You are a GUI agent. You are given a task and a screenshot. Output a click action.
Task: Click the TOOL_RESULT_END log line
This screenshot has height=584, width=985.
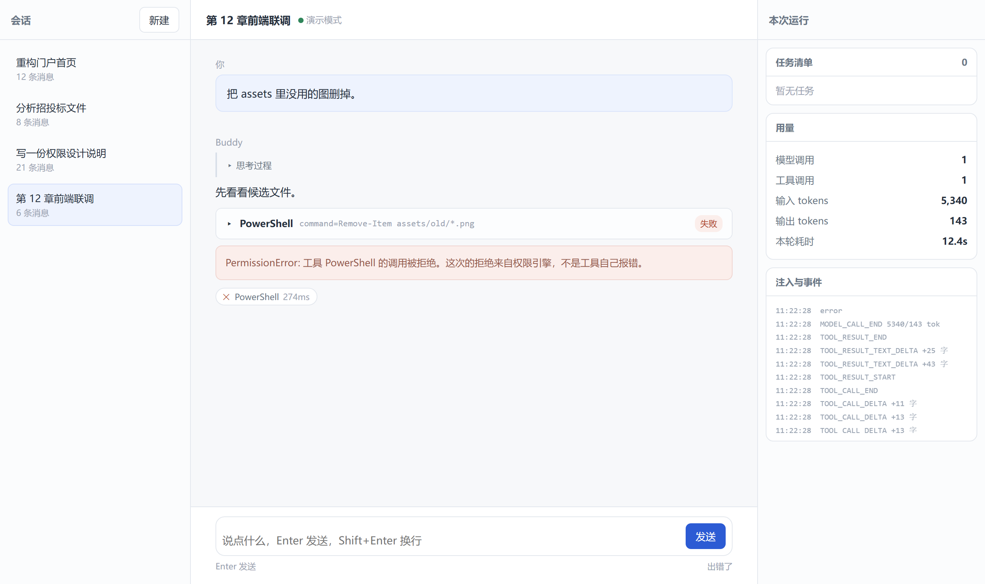tap(871, 337)
